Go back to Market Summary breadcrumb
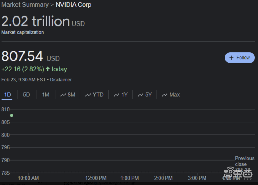Screen dimensions: 258x185 [25, 5]
